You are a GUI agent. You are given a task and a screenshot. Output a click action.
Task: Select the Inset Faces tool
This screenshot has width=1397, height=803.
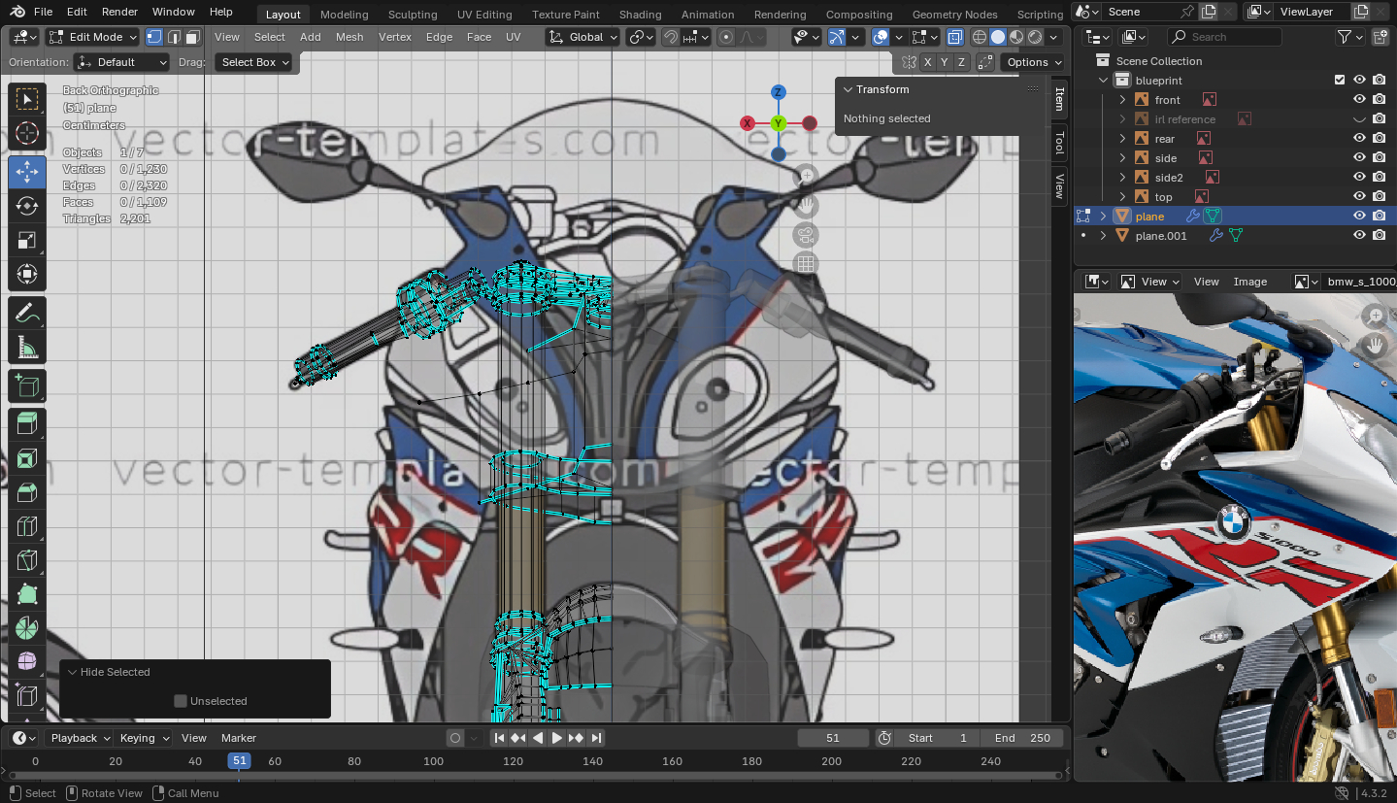[27, 458]
